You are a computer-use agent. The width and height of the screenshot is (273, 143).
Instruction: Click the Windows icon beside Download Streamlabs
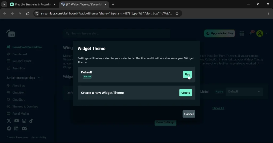click(8, 47)
